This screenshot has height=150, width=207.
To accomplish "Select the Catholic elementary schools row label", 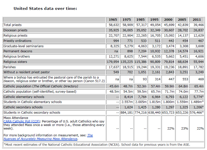I will click(x=24, y=97).
